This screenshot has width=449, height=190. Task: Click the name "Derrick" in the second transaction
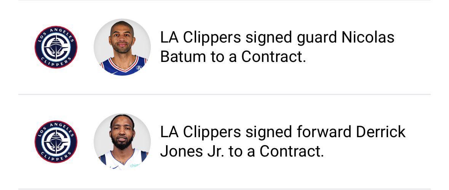381,132
